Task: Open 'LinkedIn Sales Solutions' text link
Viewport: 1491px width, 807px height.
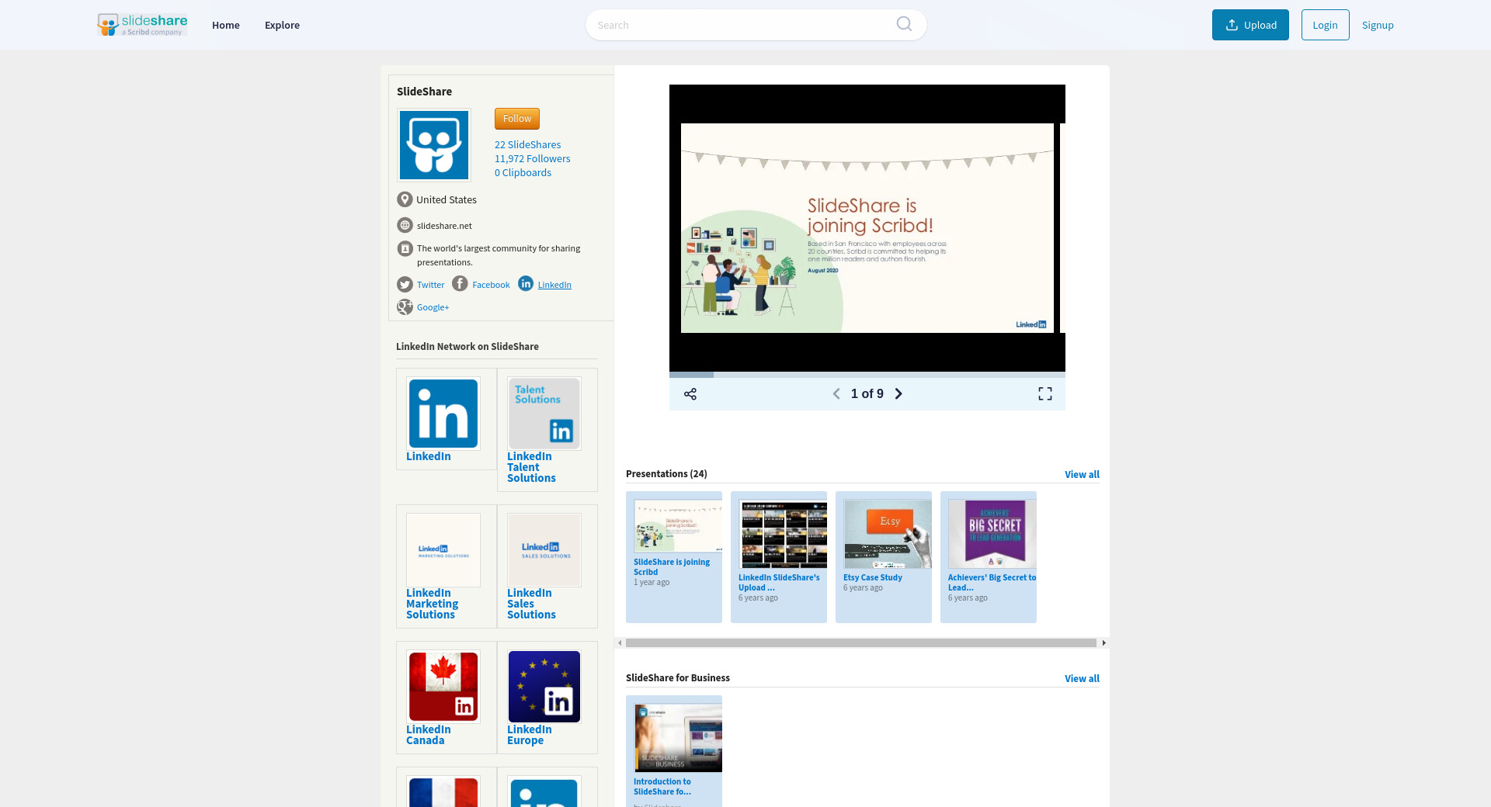Action: pyautogui.click(x=531, y=604)
